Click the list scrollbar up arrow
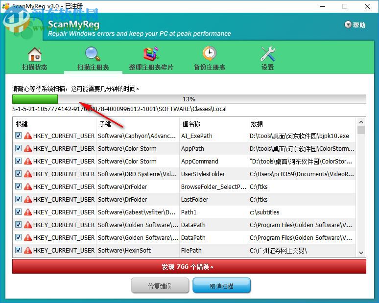This screenshot has width=379, height=303. 361,122
